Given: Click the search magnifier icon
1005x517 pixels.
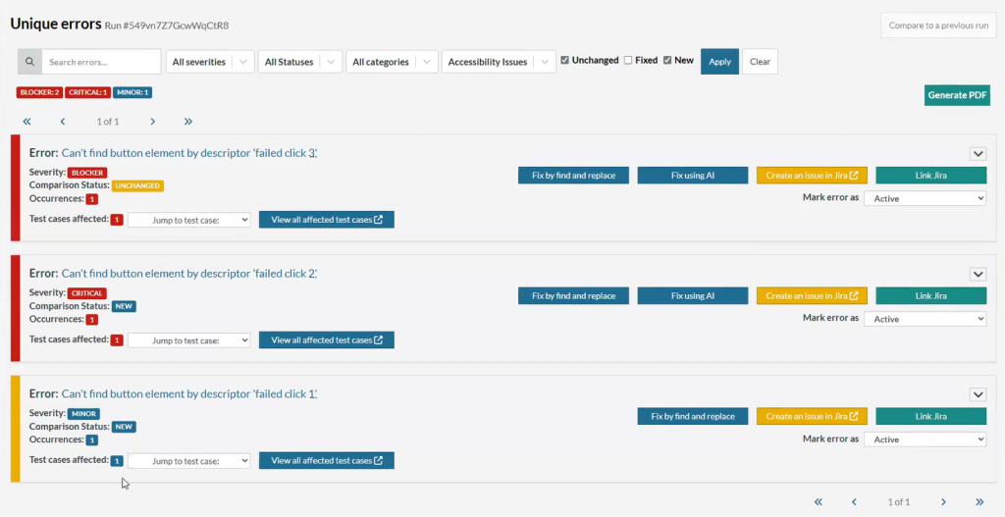Looking at the screenshot, I should [29, 62].
